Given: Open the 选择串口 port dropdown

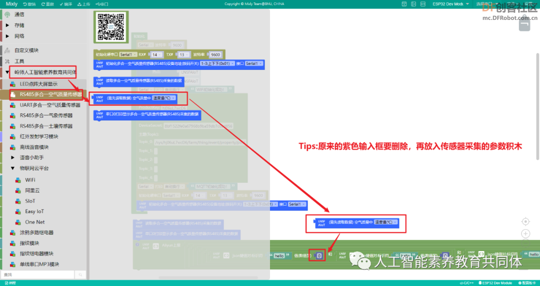Looking at the screenshot, I should [x=487, y=4].
